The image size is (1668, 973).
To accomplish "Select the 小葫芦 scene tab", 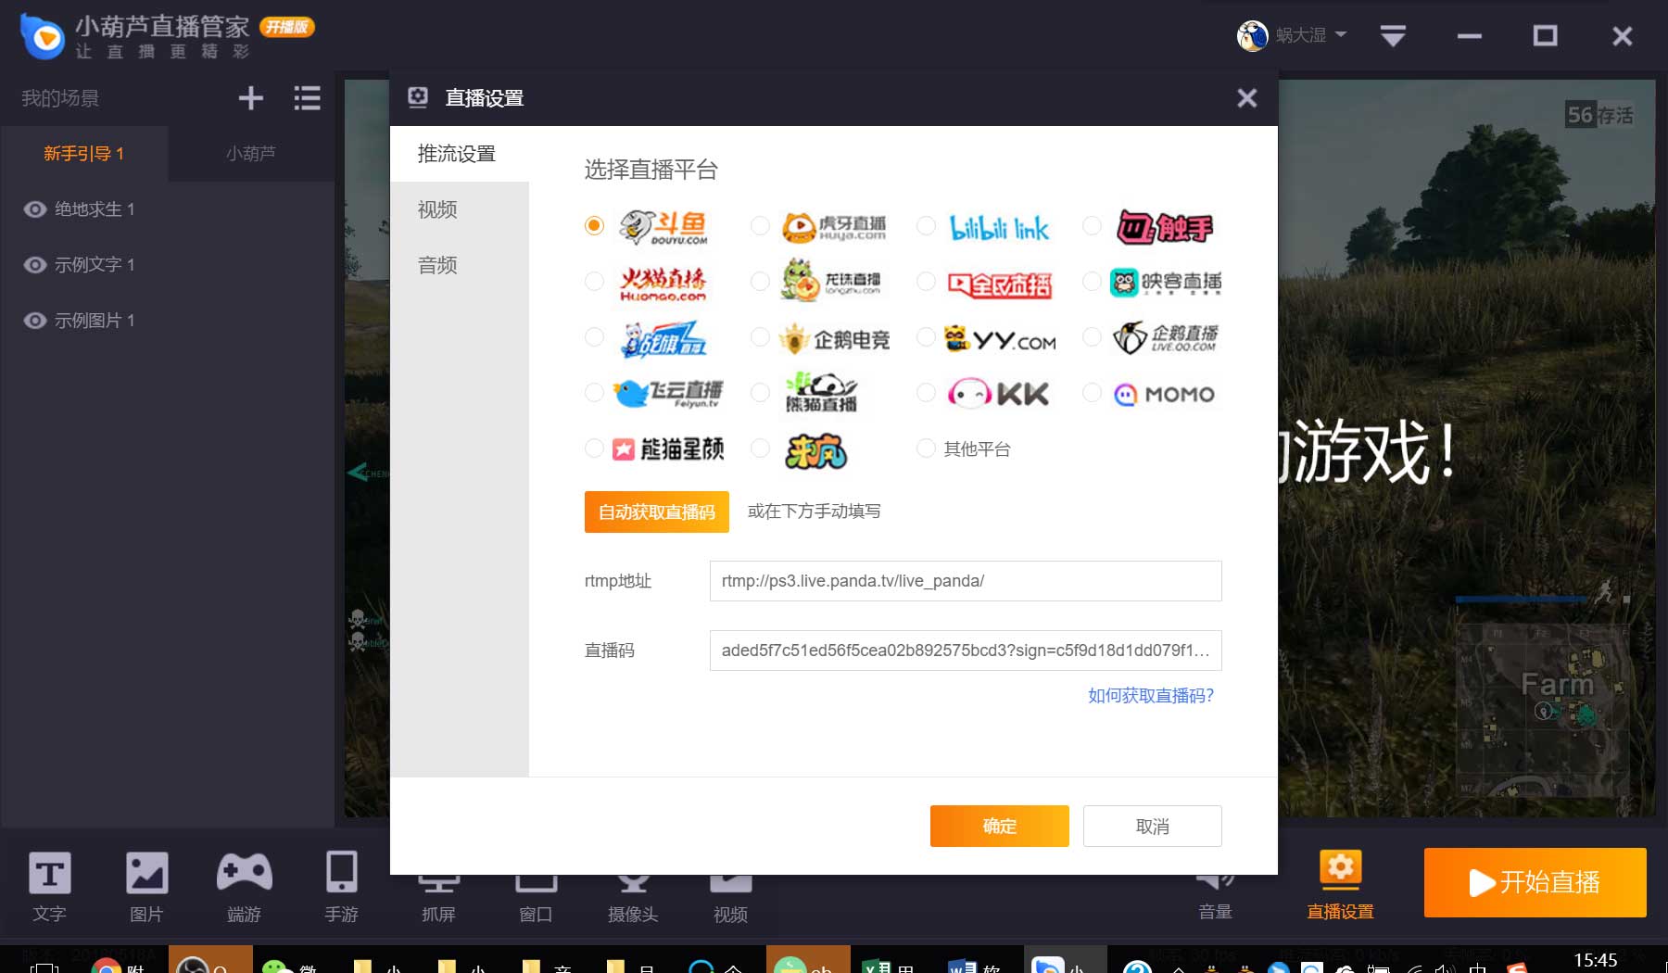I will coord(251,154).
